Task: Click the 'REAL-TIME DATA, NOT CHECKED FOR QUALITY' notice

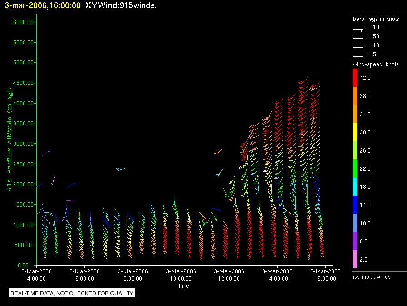Action: 72,293
